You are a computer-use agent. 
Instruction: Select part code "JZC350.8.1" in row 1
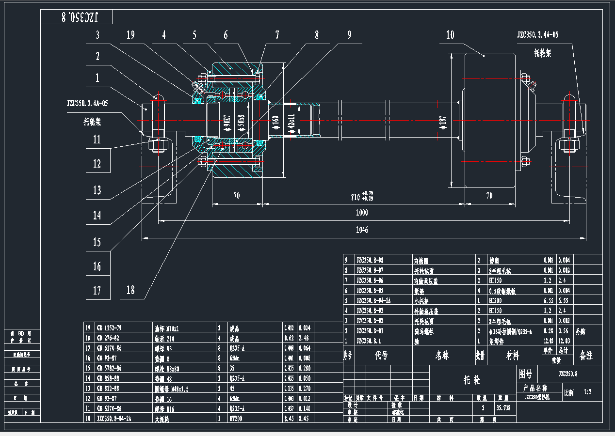369,341
